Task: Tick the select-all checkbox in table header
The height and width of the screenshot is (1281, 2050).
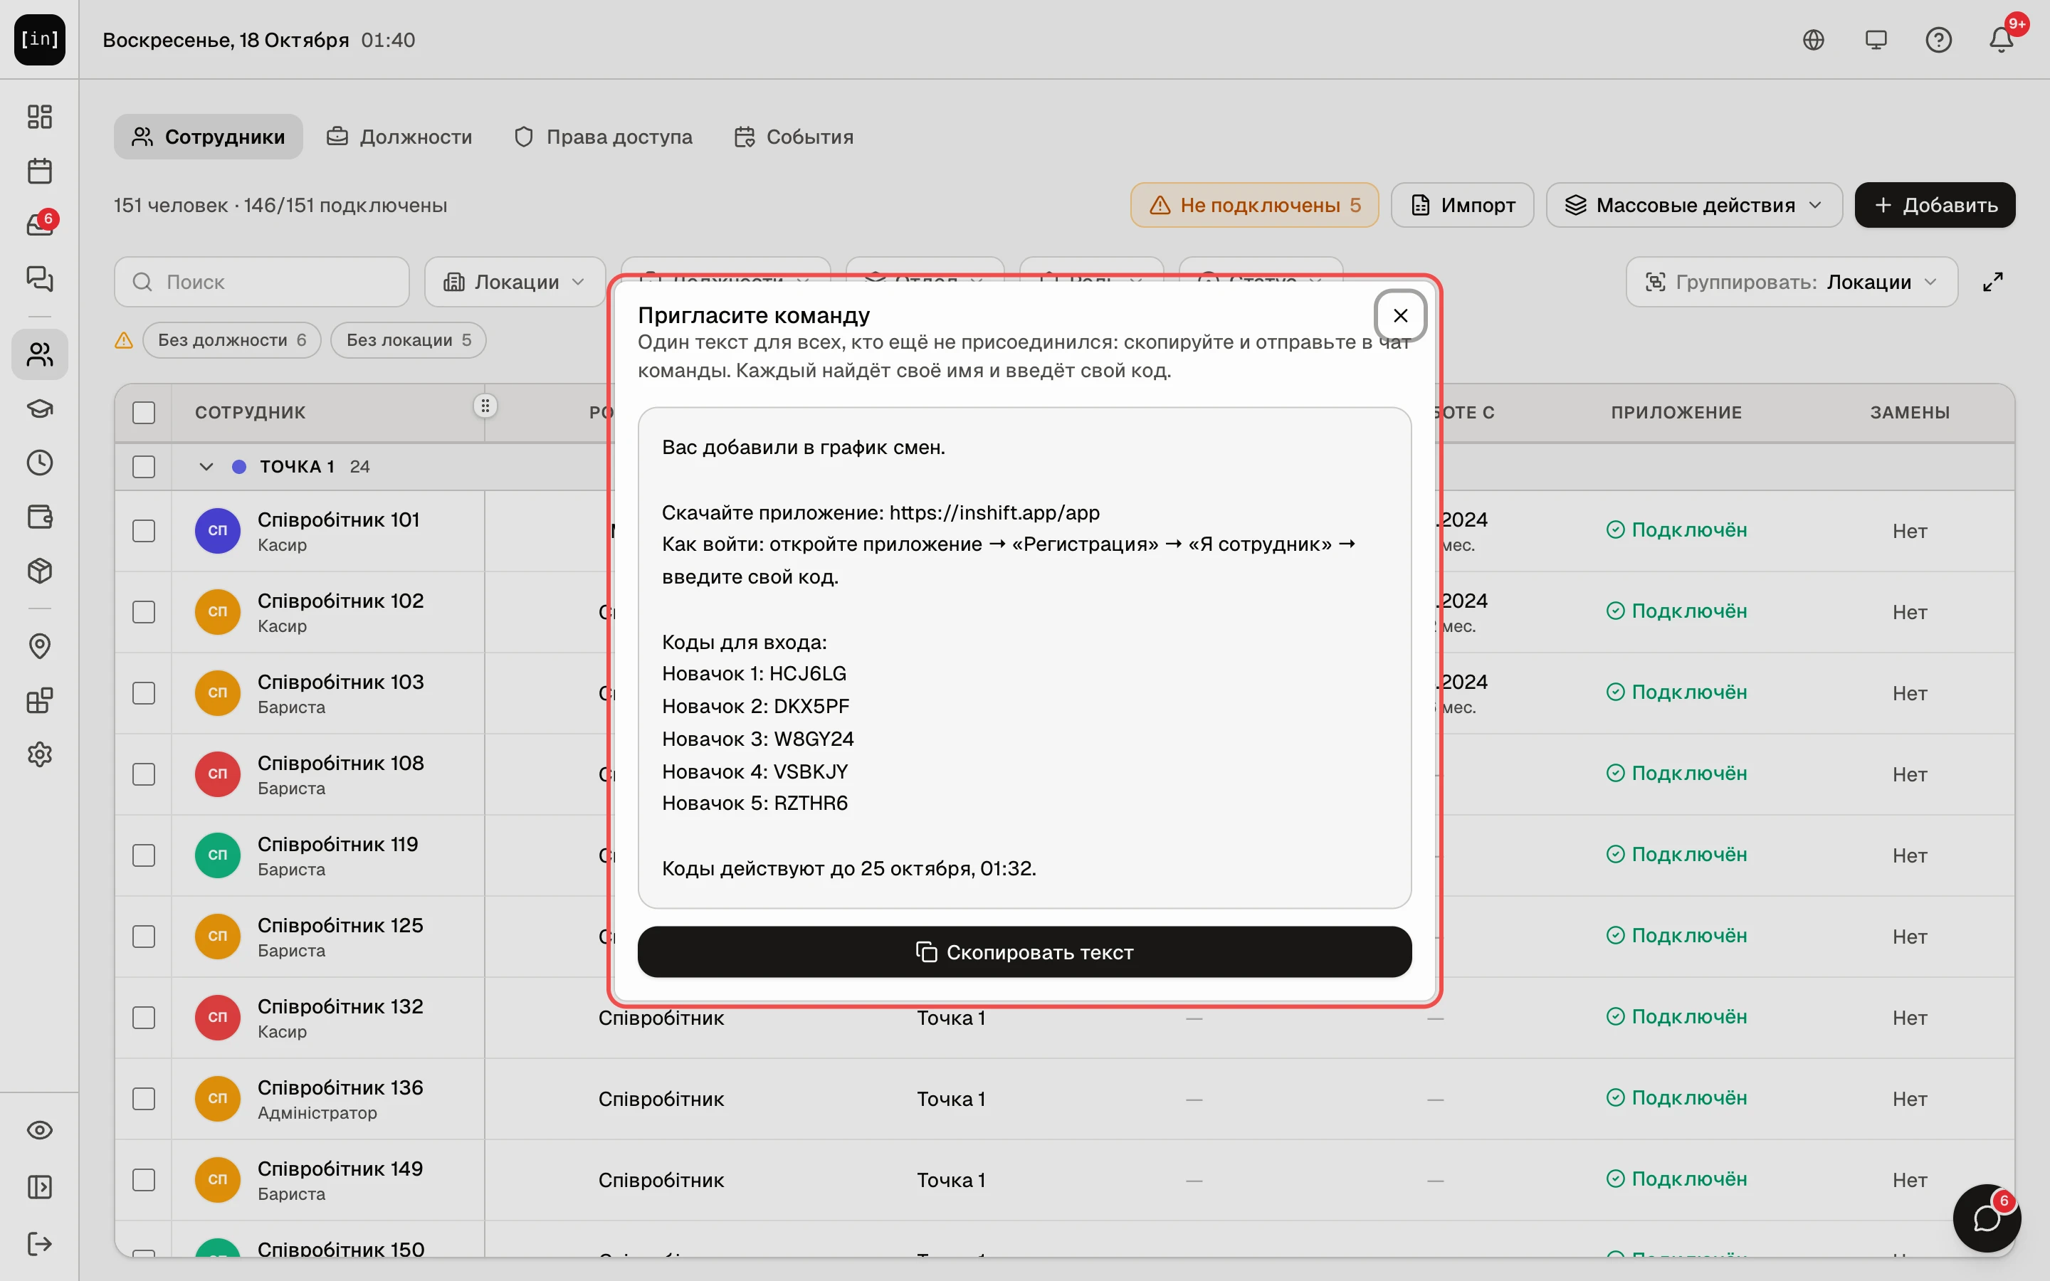Action: [144, 413]
